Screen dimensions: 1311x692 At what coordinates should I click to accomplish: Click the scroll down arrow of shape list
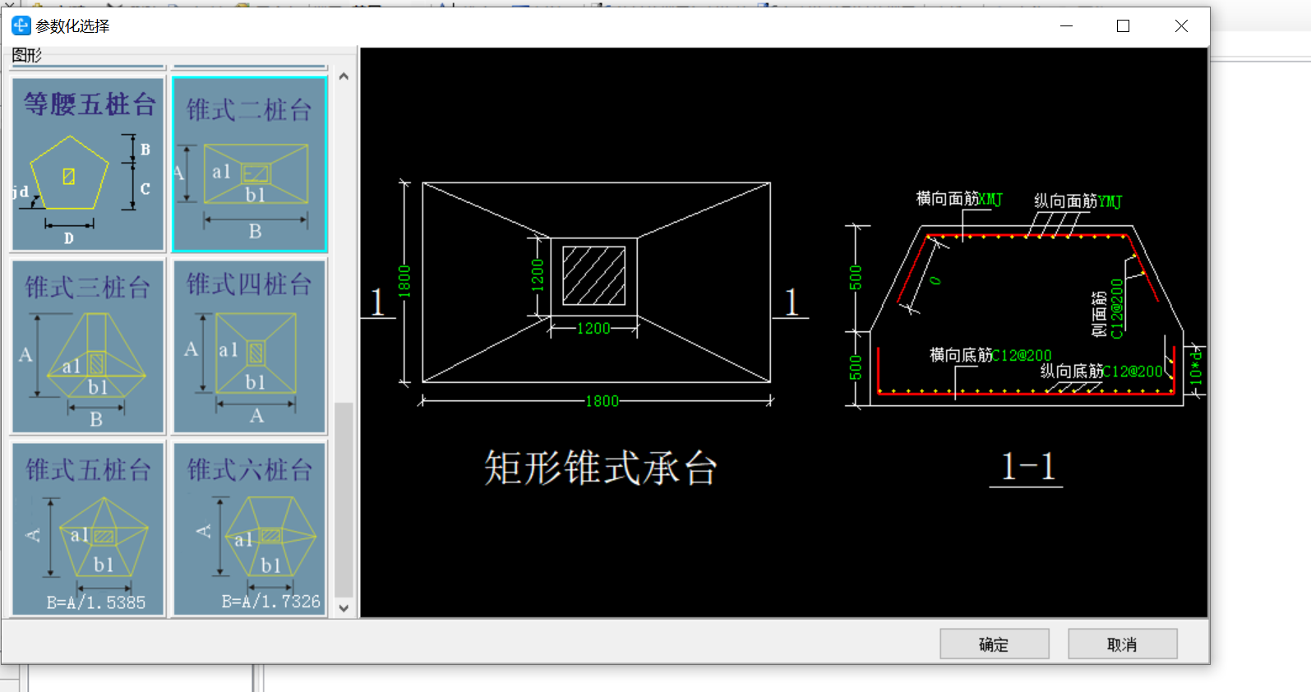tap(344, 608)
